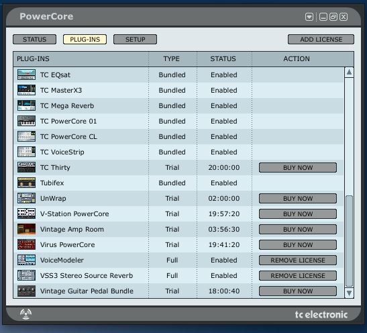
Task: Click BUY NOW for UnWrap
Action: (298, 199)
